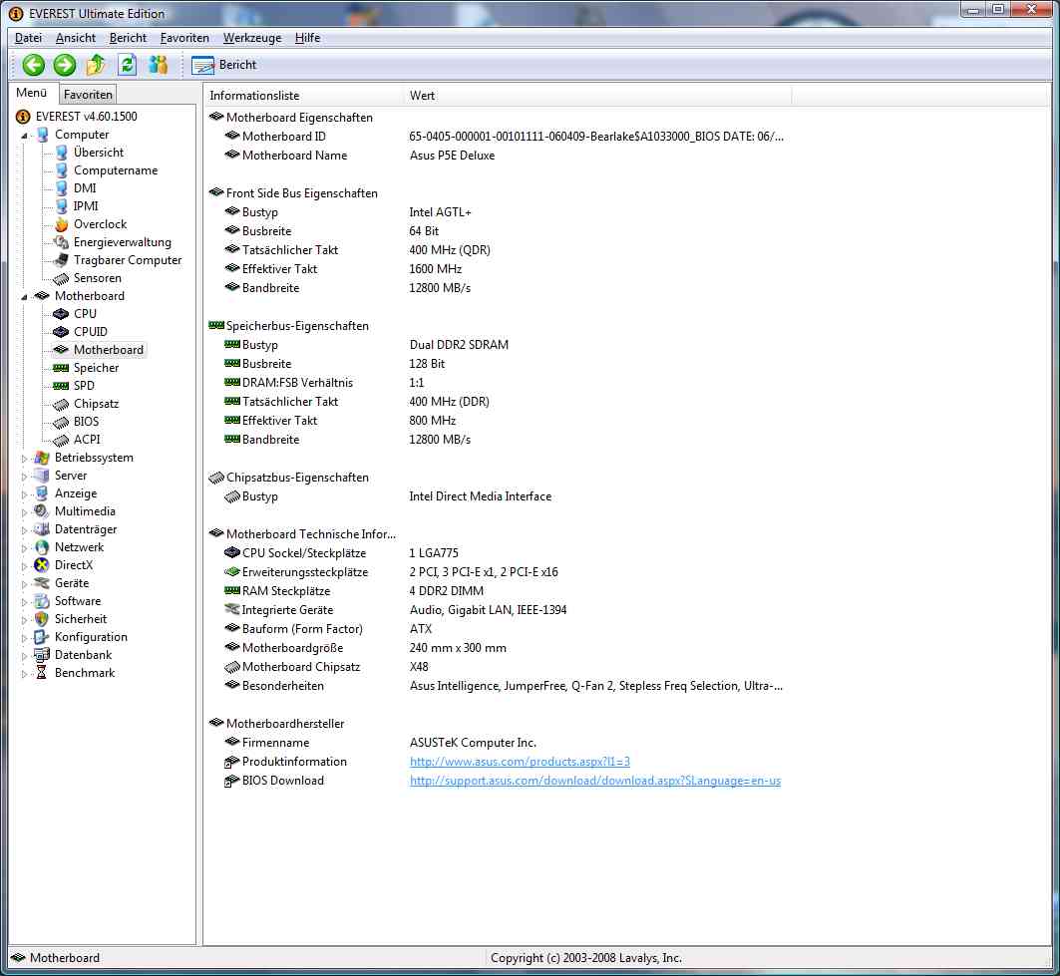Collapse the Computer tree node
1060x976 pixels.
(24, 136)
